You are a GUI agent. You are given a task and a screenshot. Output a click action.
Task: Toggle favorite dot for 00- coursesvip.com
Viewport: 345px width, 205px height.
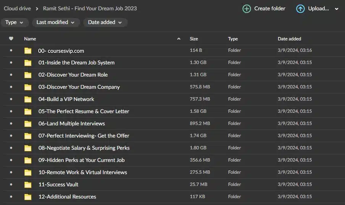click(11, 50)
